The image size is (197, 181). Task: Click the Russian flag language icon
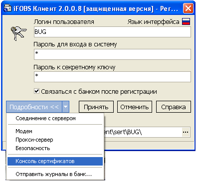click(x=186, y=21)
